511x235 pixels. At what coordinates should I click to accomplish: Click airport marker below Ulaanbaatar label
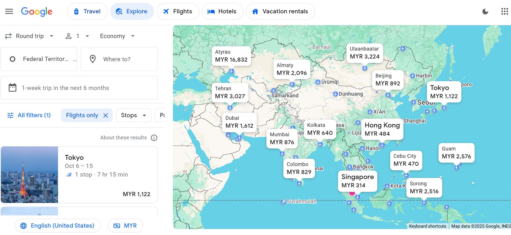click(x=365, y=68)
